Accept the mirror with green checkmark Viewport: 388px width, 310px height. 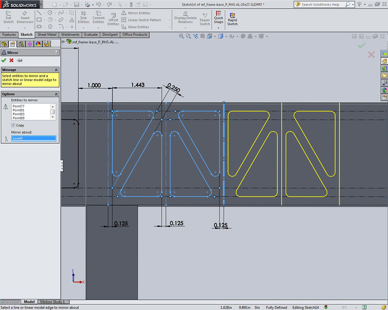click(x=4, y=60)
